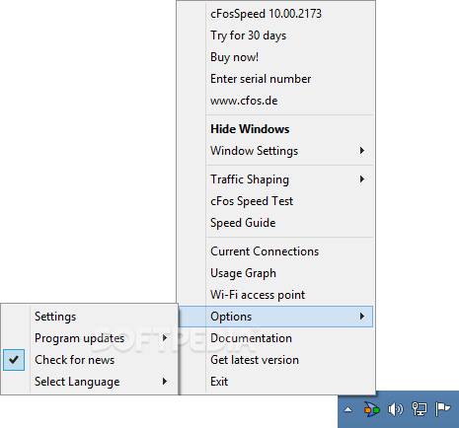Expand the Select Language submenu arrow

click(165, 382)
